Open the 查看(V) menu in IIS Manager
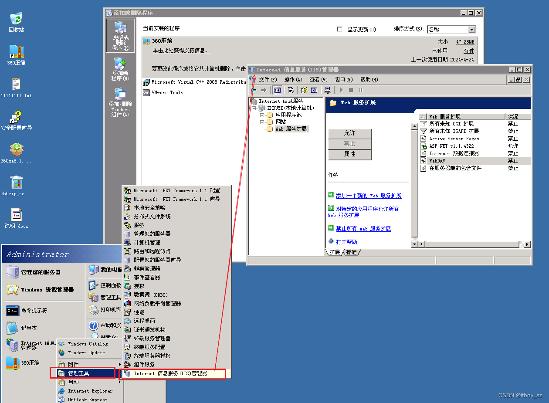The image size is (549, 403). coord(318,80)
